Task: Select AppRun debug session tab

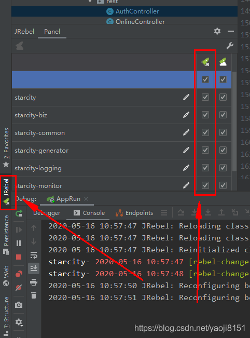Action: [68, 199]
